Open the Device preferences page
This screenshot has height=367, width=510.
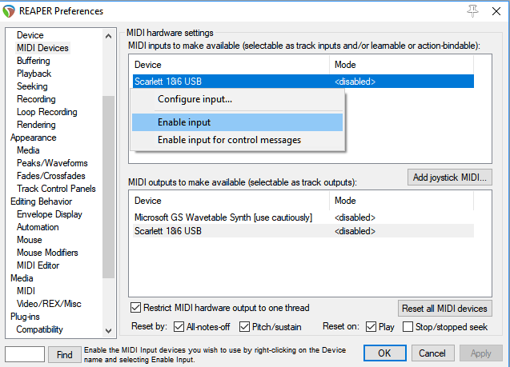30,35
